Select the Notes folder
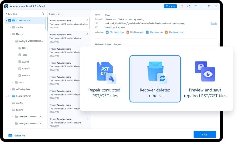The image size is (239, 142). point(25,48)
